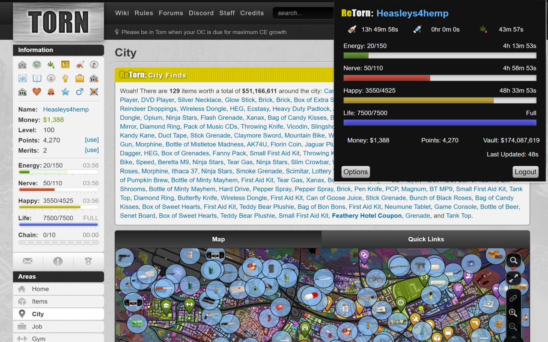Click the Feathery Hotel Coupon link
Image resolution: width=548 pixels, height=342 pixels.
pyautogui.click(x=366, y=216)
